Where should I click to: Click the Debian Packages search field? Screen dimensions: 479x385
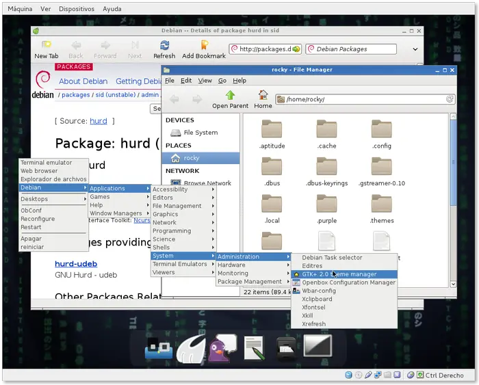(x=351, y=49)
